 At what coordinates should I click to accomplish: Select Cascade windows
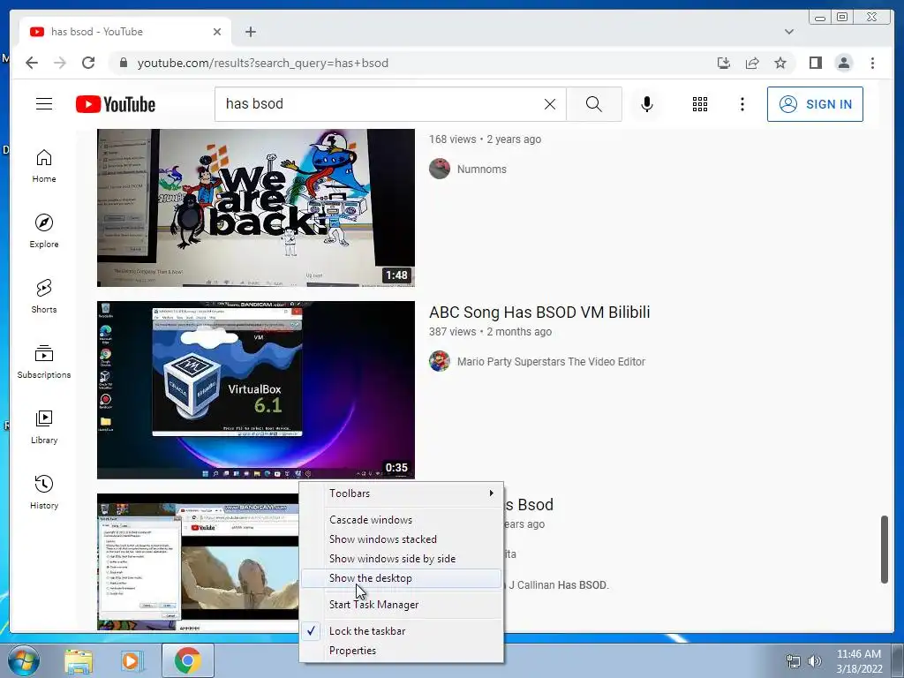coord(402,519)
